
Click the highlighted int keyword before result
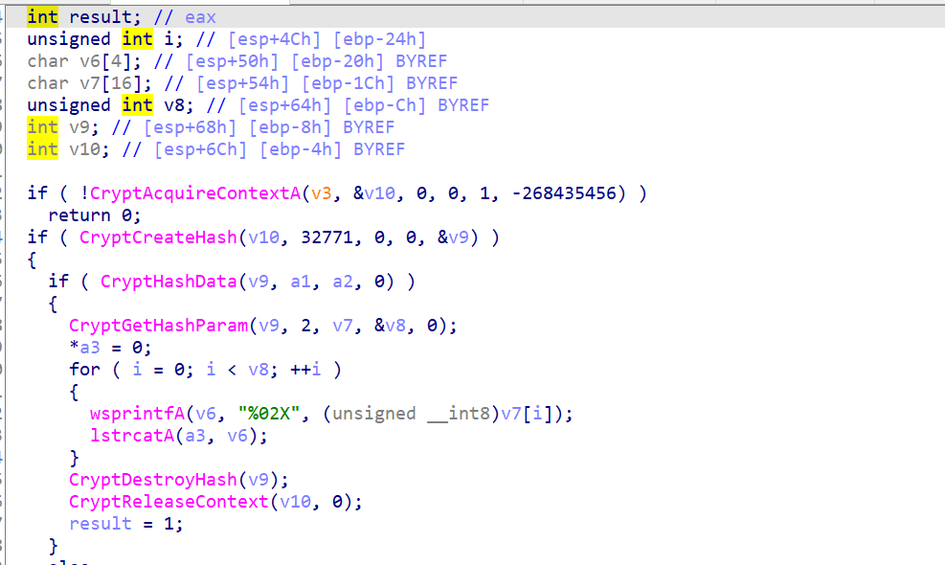point(42,17)
